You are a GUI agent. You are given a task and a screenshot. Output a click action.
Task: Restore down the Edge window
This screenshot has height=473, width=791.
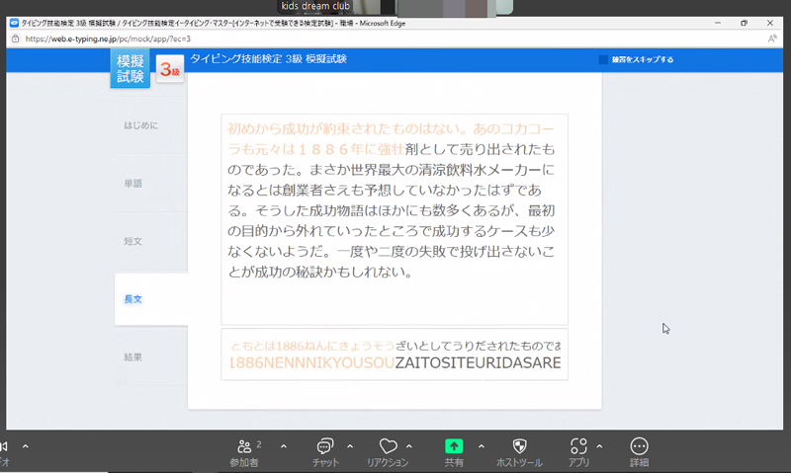(x=744, y=23)
